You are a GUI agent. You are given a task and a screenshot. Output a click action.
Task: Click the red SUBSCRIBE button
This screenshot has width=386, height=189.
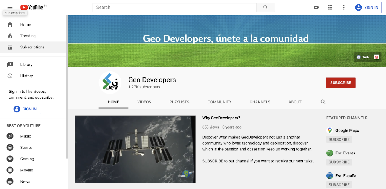coord(341,83)
